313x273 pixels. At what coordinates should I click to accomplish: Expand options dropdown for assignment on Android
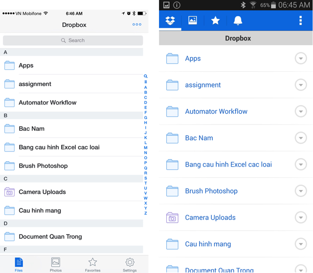click(301, 85)
